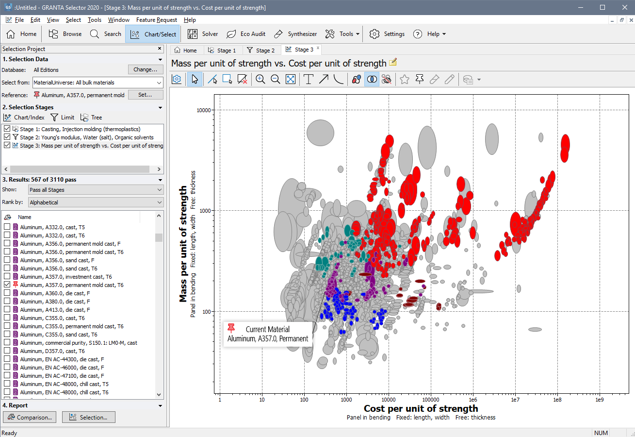Close the Stage 3 tab
This screenshot has width=635, height=437.
click(318, 49)
